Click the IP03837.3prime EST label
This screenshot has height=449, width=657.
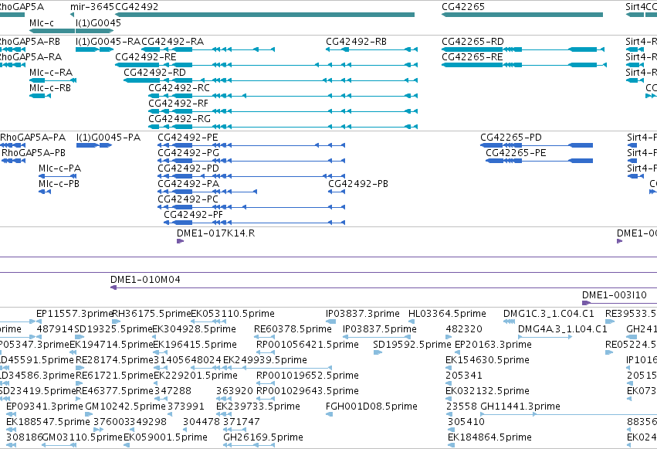[x=363, y=314]
